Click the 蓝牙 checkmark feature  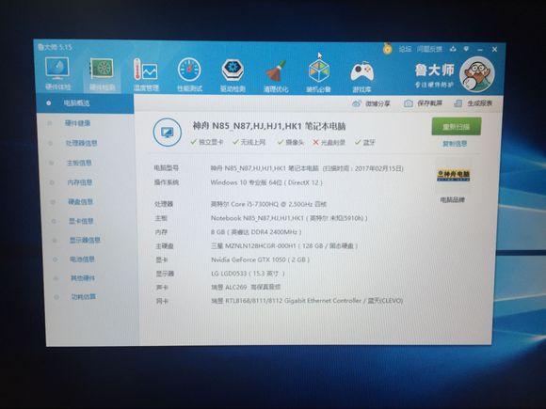point(365,142)
